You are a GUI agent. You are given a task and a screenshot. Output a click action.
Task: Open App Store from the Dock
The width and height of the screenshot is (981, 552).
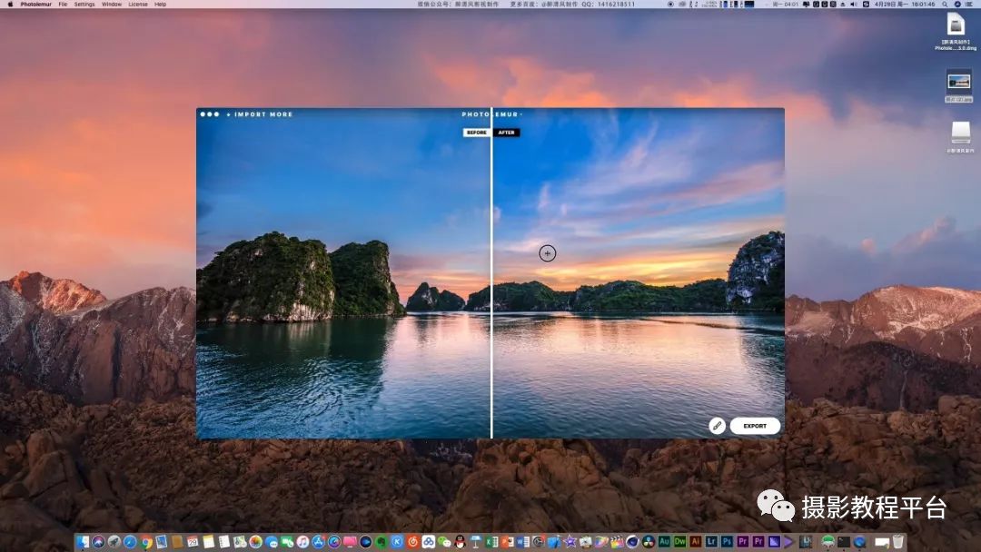click(319, 542)
